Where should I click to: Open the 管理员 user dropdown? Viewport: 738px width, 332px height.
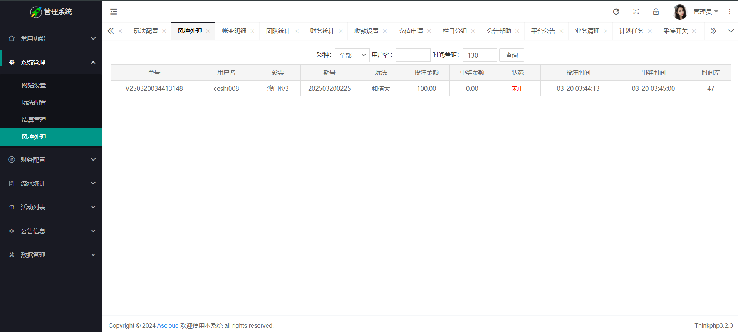tap(706, 12)
